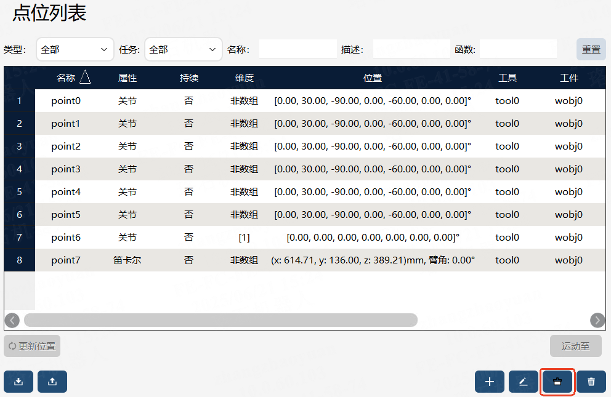
Task: Open the 类型 dropdown showing 全部
Action: point(75,49)
